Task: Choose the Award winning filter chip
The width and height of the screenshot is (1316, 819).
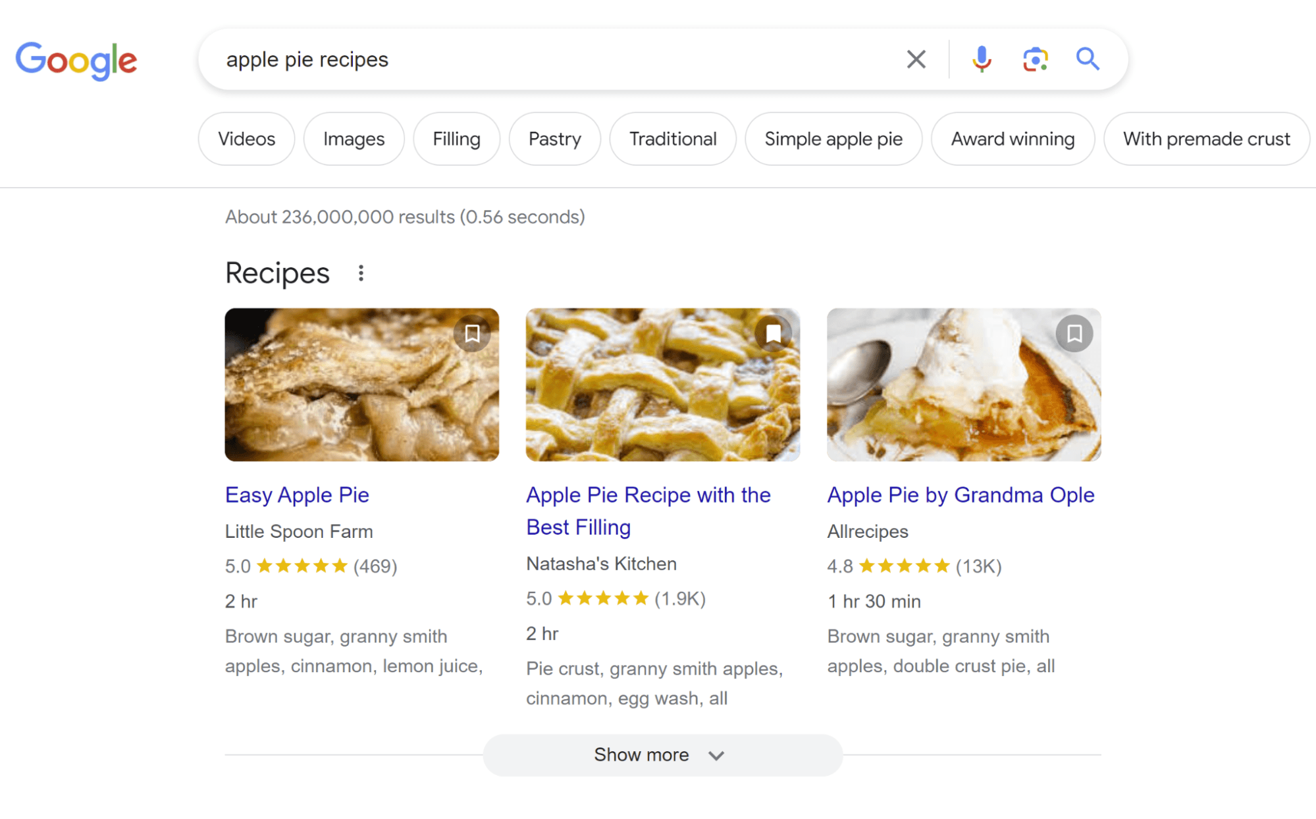Action: coord(1012,139)
